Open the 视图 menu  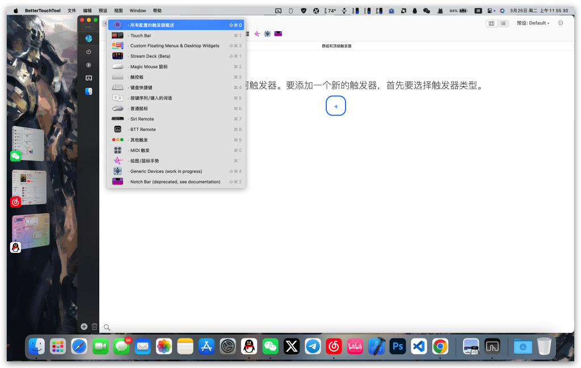(118, 11)
